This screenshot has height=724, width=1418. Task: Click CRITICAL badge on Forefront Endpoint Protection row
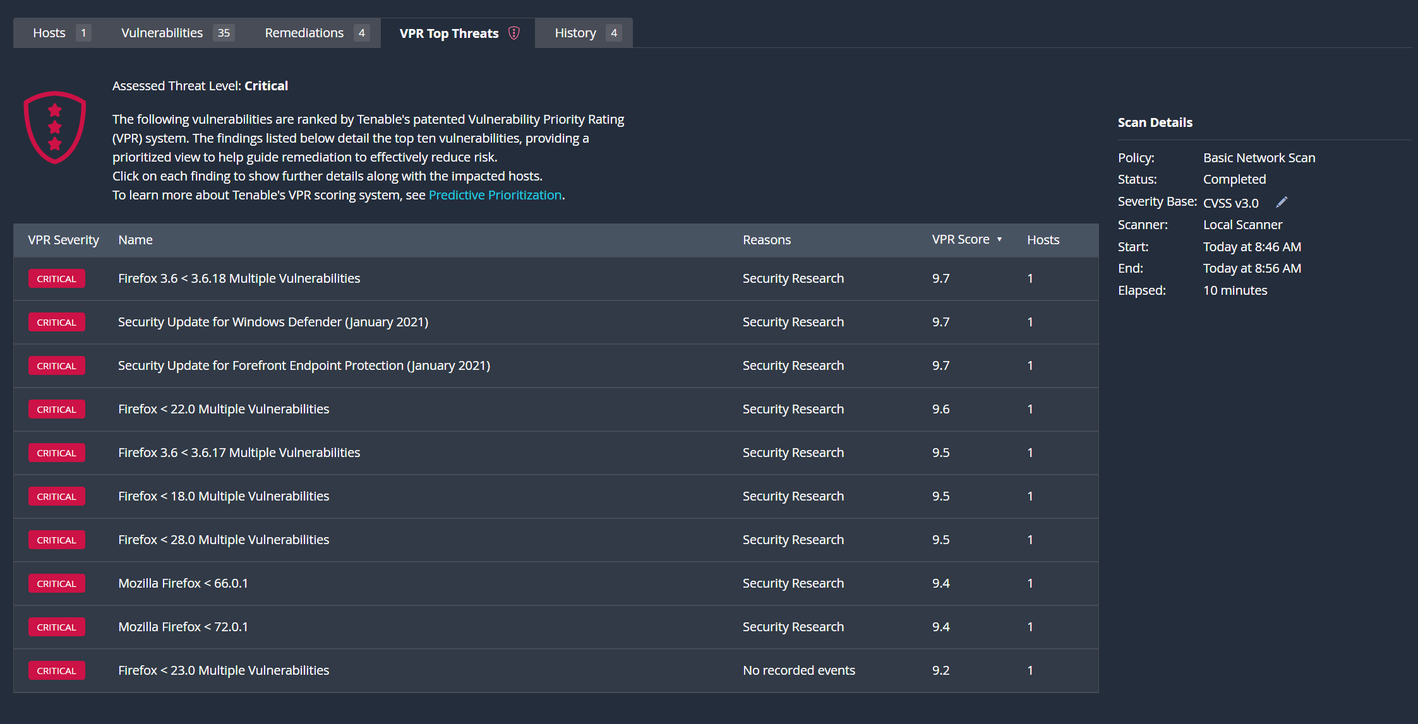(x=56, y=365)
